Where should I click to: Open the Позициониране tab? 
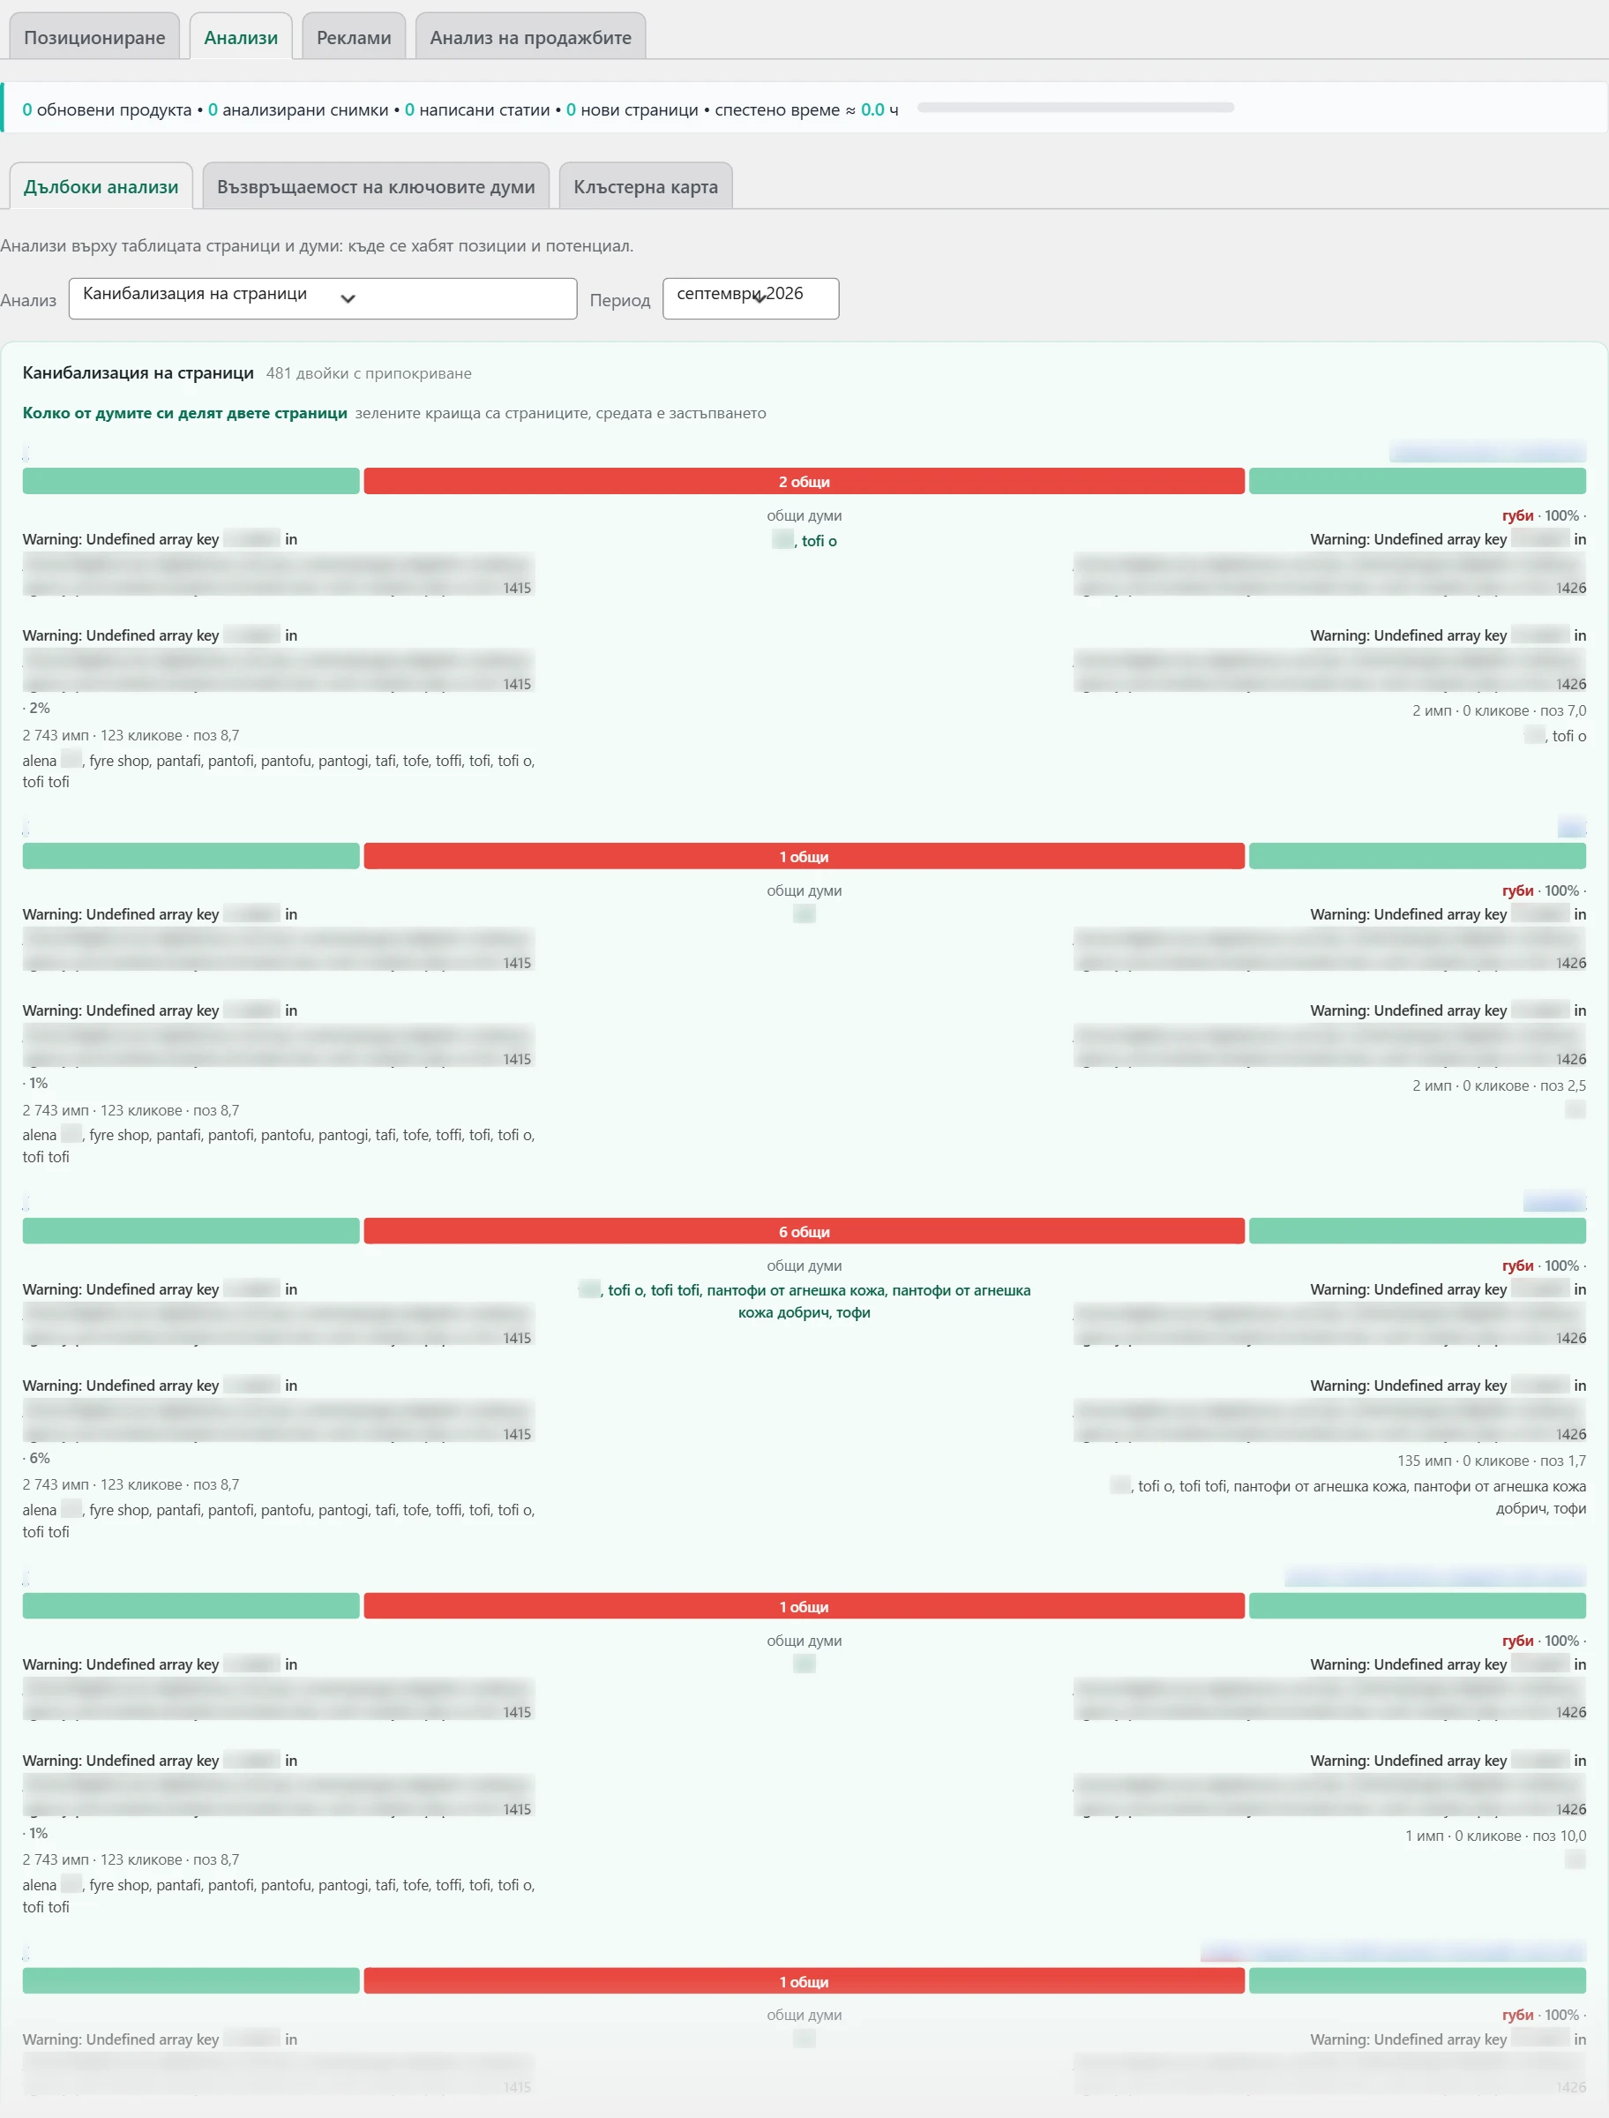(x=94, y=37)
